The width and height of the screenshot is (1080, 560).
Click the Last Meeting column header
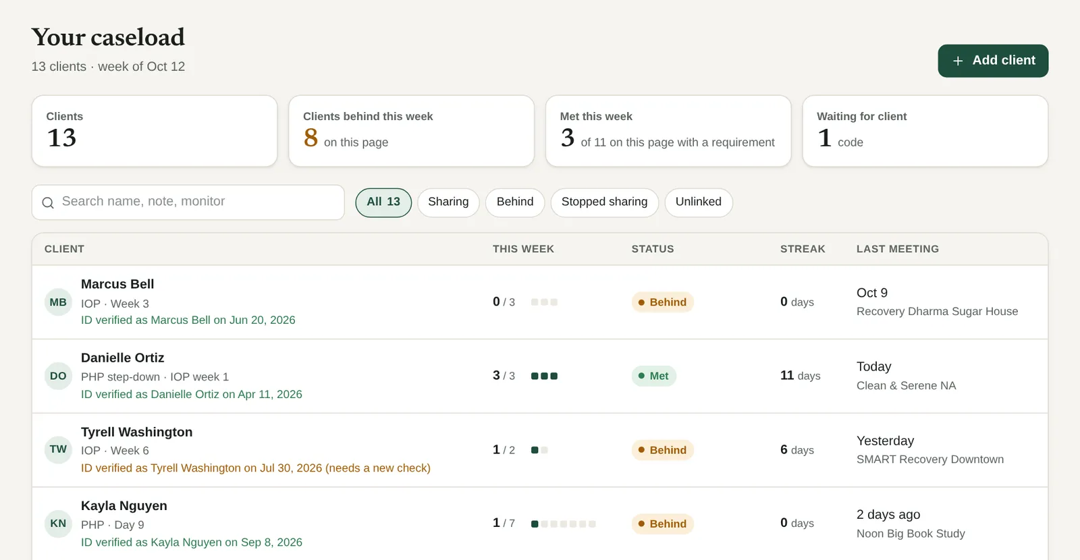[x=898, y=249]
